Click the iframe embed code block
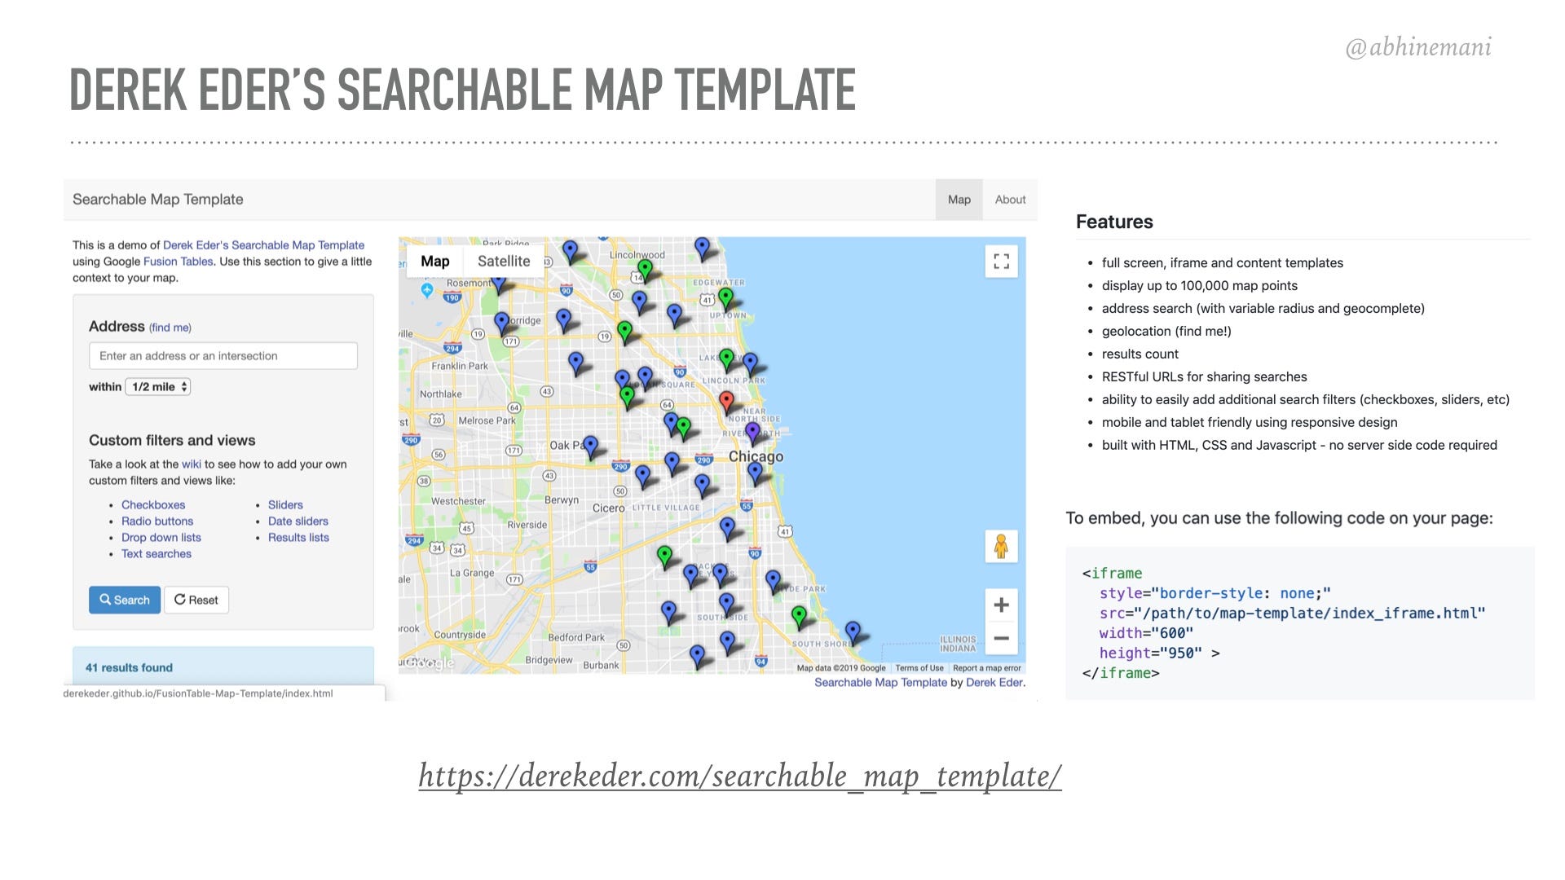 coord(1300,623)
